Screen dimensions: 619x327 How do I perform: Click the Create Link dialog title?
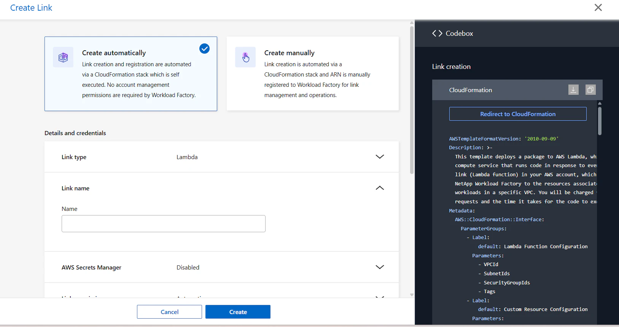coord(31,8)
